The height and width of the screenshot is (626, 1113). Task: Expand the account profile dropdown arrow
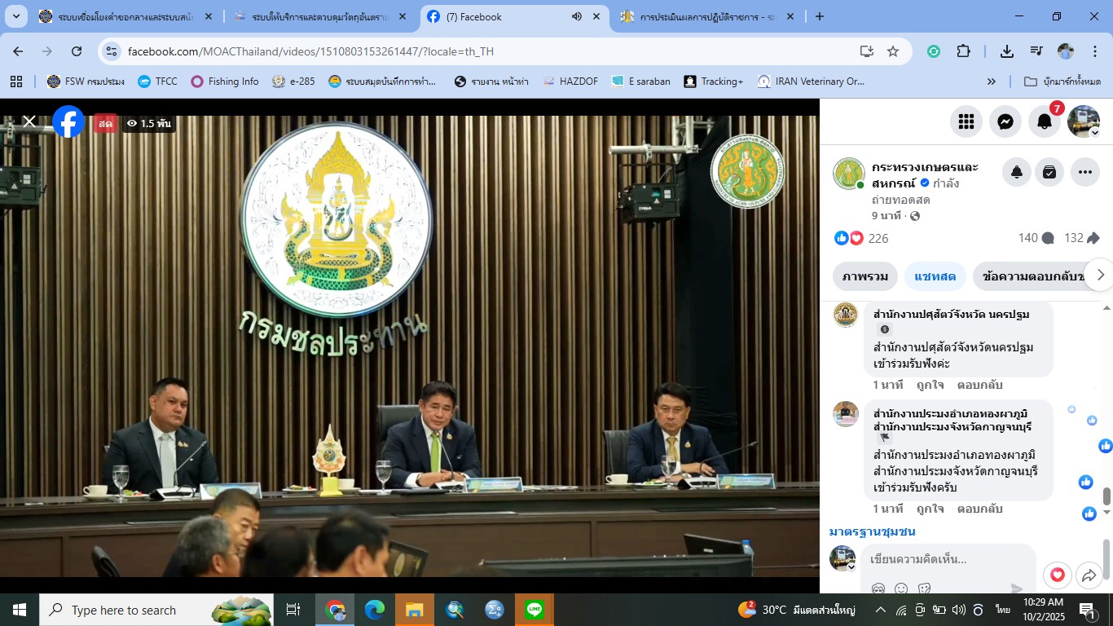pos(1095,132)
